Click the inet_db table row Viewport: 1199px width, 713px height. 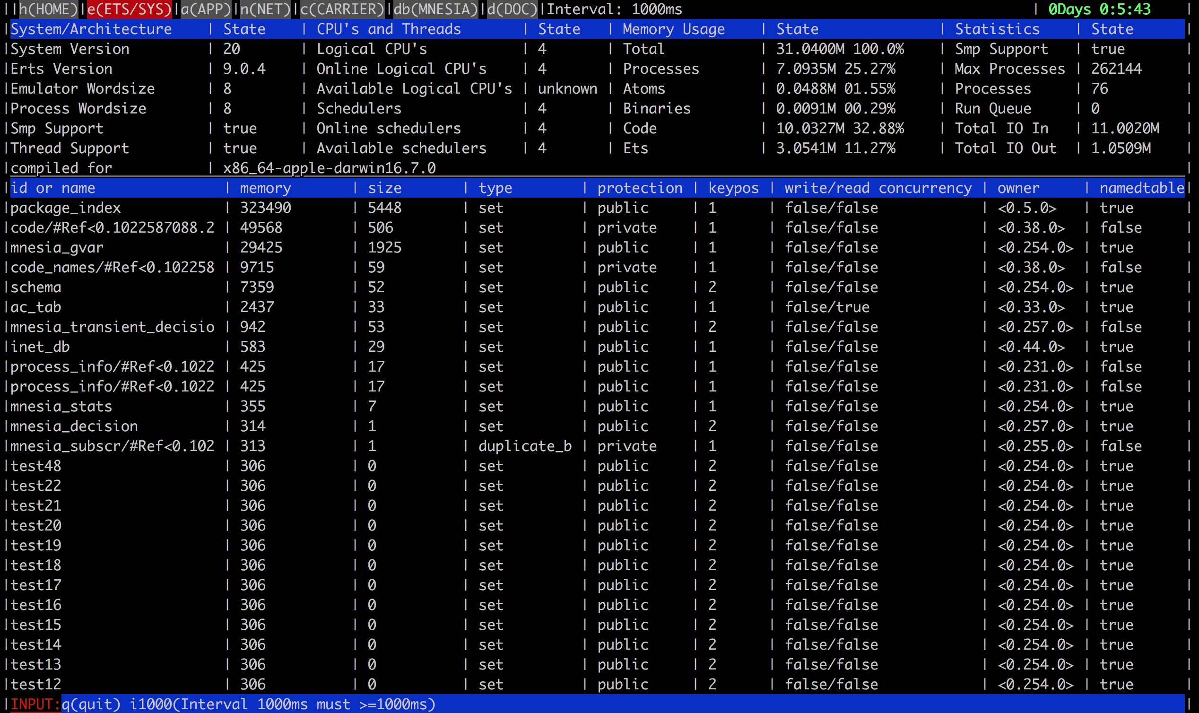[40, 347]
